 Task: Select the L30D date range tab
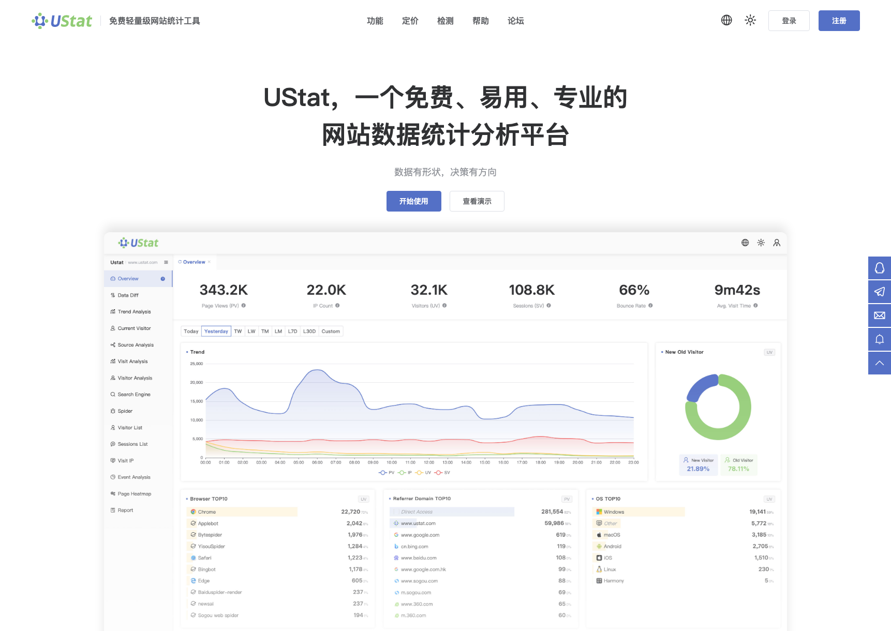tap(309, 332)
